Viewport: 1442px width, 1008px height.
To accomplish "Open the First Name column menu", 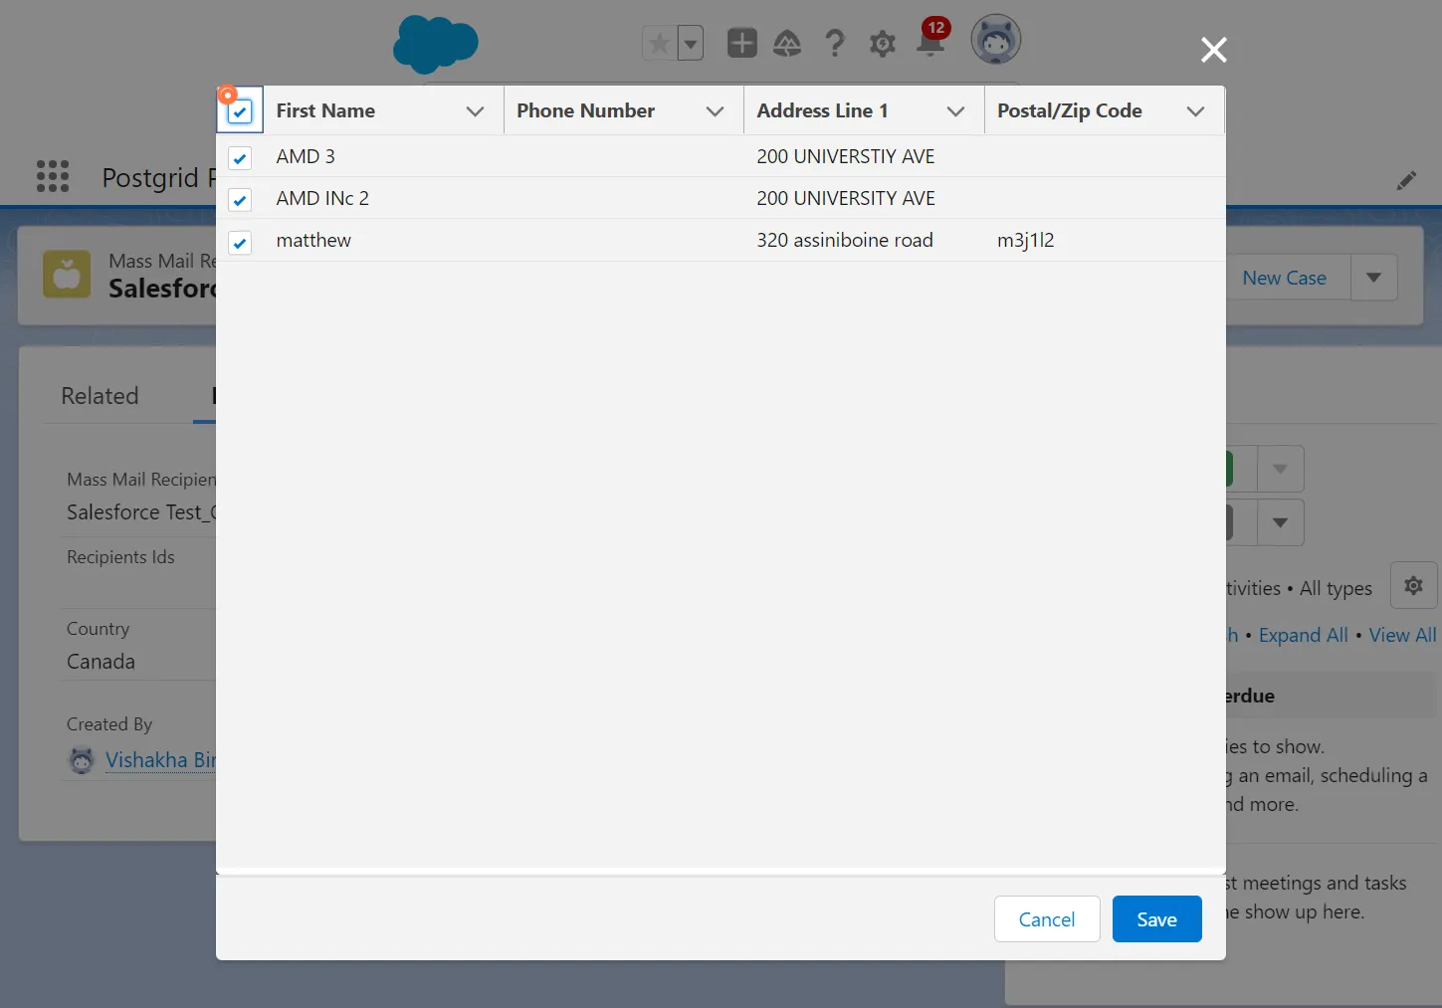I will pyautogui.click(x=475, y=111).
